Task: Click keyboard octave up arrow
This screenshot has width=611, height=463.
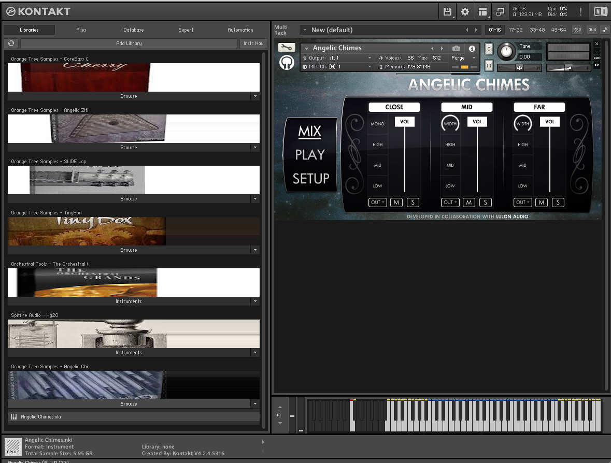Action: coord(280,407)
